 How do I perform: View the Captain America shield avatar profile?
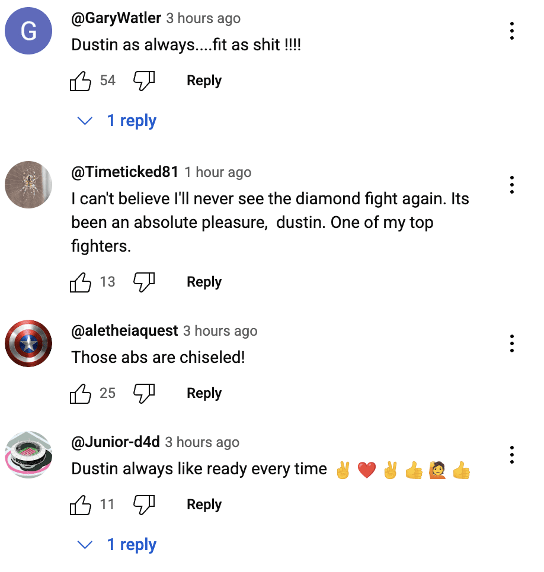click(x=28, y=343)
